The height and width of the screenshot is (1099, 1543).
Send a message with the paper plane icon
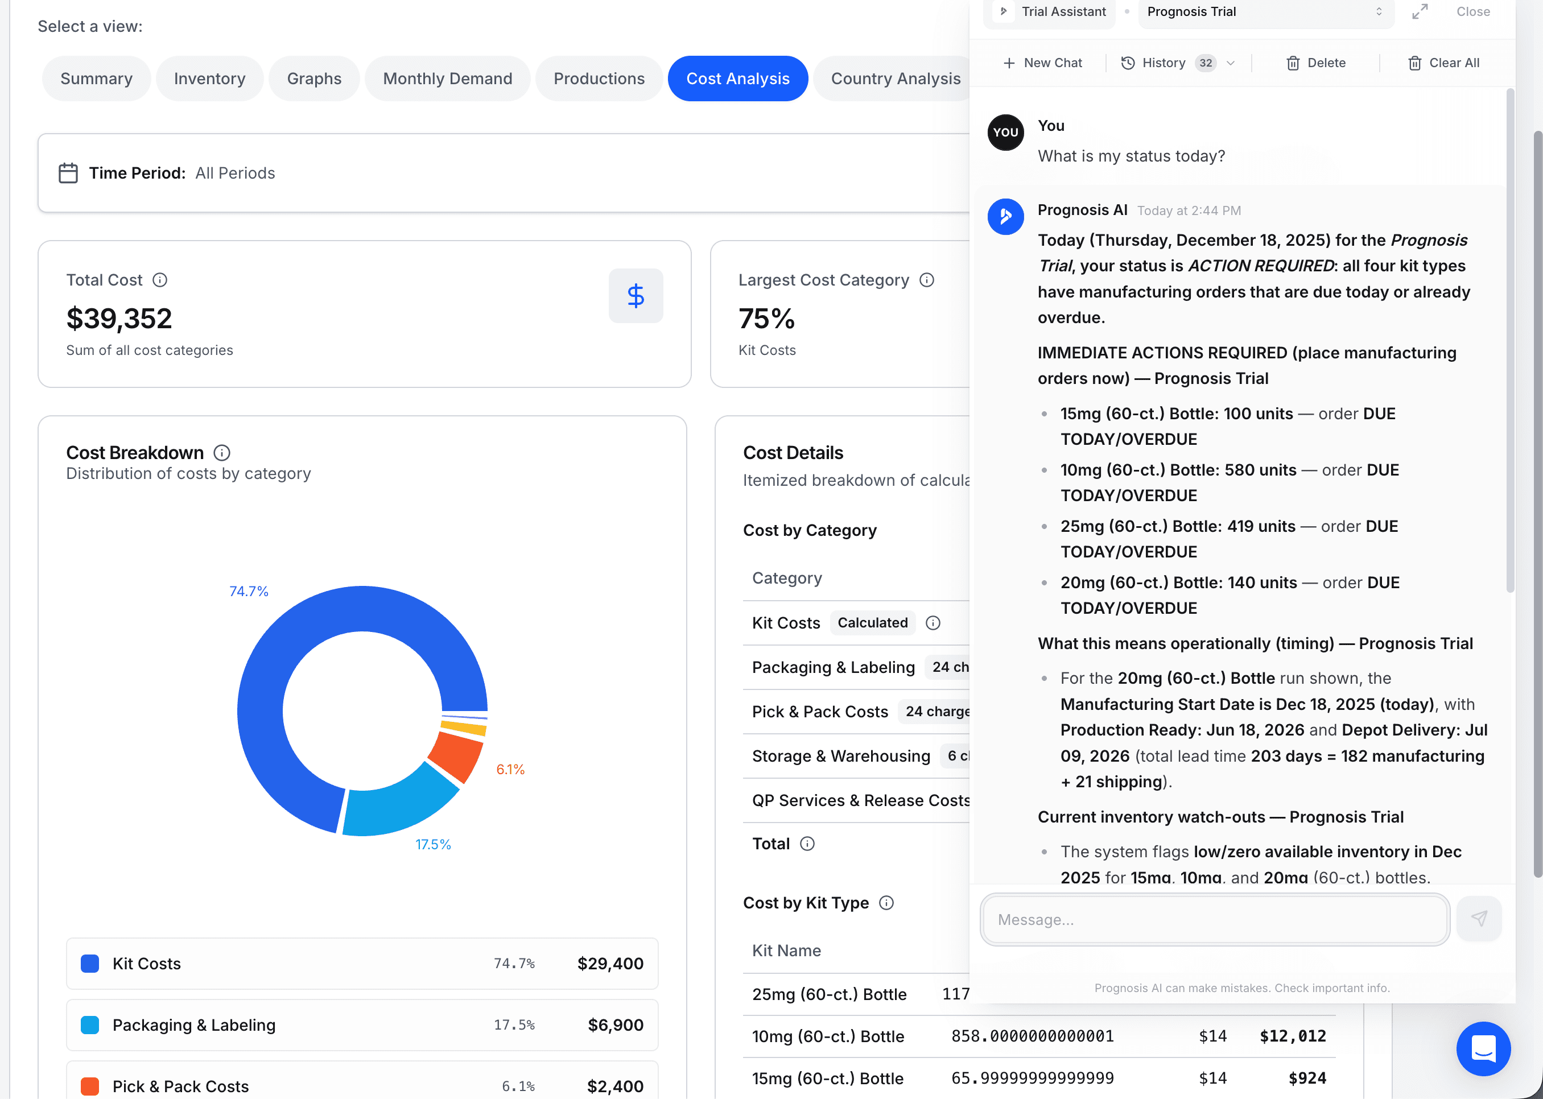coord(1479,919)
